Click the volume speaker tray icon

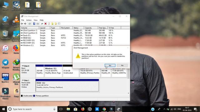tap(175, 109)
